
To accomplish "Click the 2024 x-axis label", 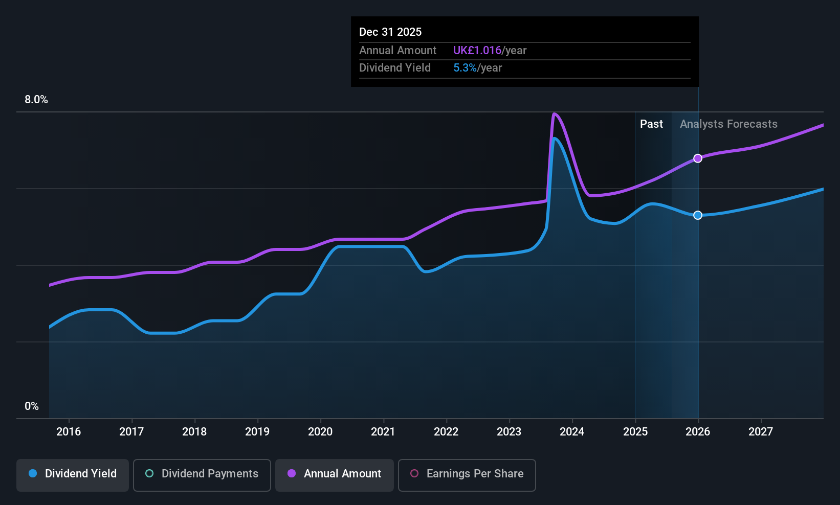I will [x=572, y=432].
